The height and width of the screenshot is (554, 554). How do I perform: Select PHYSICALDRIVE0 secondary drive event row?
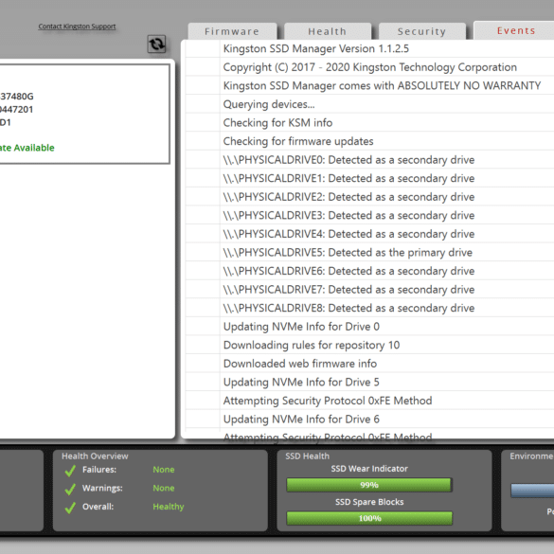369,160
